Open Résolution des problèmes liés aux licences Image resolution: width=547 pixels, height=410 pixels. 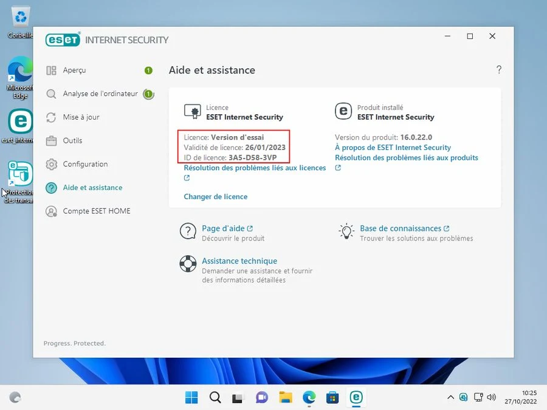[x=255, y=168]
